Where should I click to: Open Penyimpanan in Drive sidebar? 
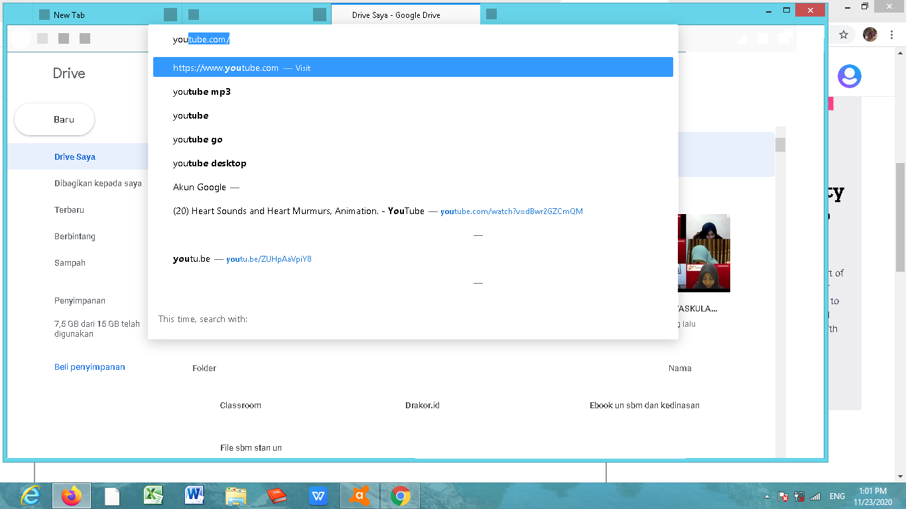(80, 300)
